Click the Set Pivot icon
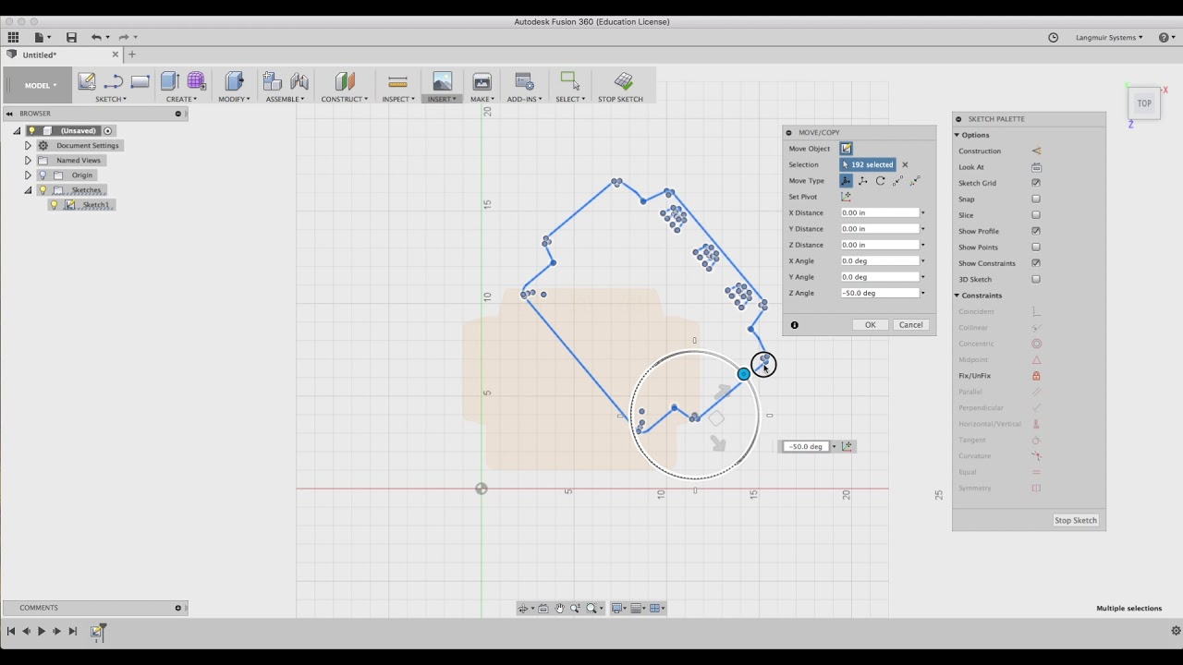 [846, 197]
